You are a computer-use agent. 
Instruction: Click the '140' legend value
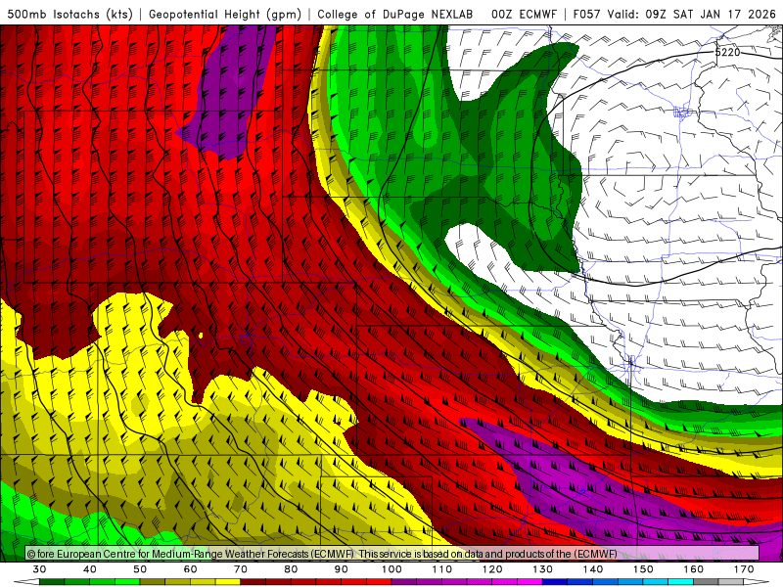click(593, 569)
